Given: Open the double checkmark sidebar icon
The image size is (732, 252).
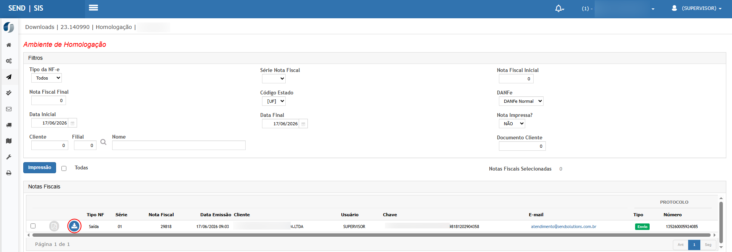Looking at the screenshot, I should [9, 93].
